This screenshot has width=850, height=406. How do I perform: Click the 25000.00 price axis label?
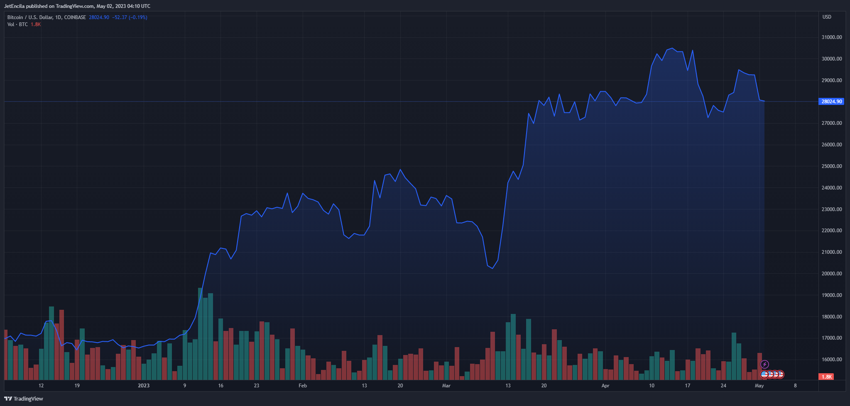tap(832, 166)
